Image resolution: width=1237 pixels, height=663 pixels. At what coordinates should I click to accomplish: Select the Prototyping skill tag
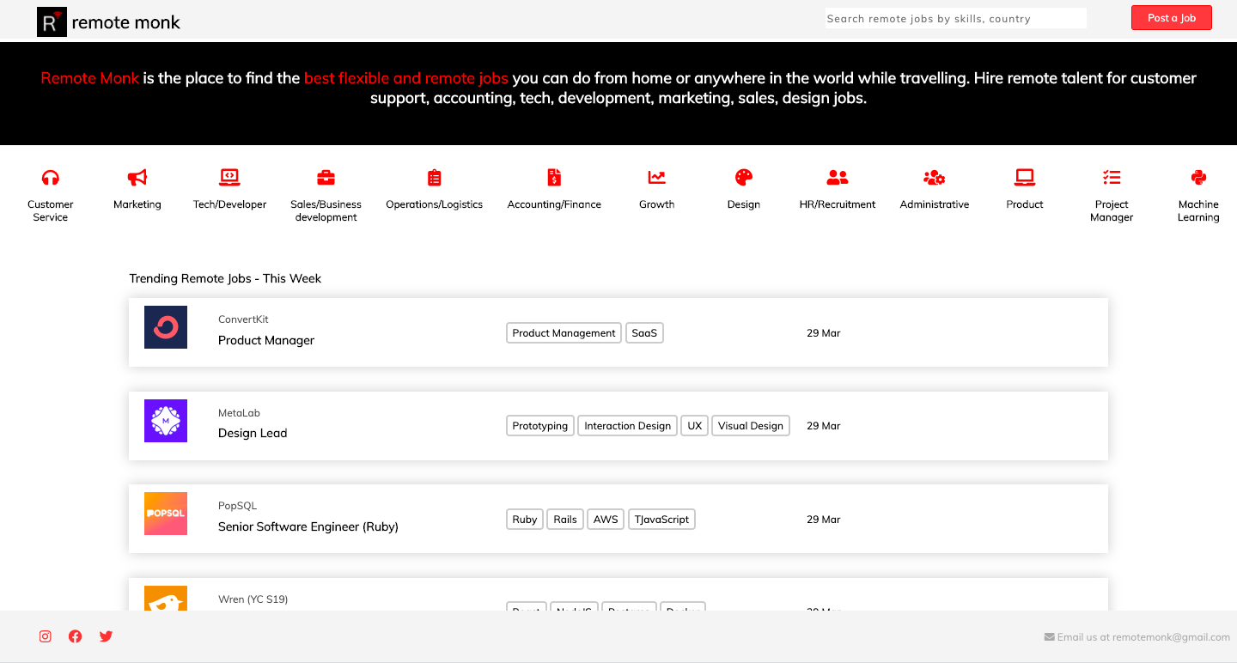pyautogui.click(x=540, y=426)
